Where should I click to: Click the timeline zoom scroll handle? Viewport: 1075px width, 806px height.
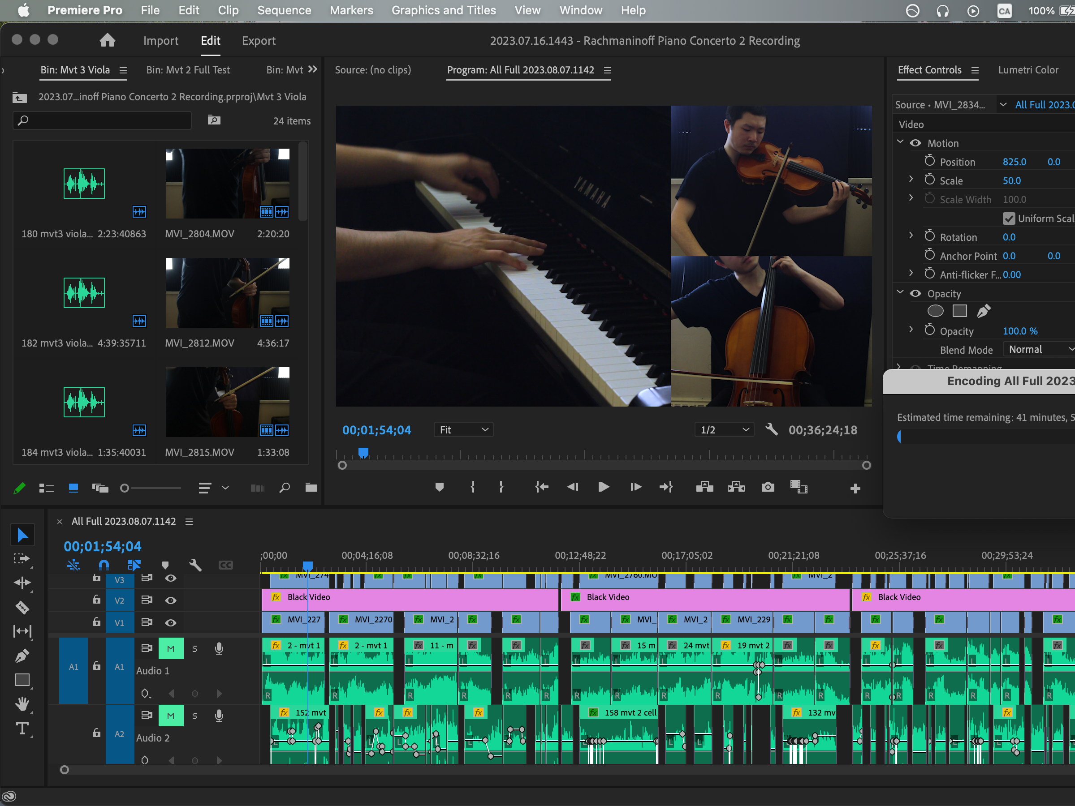point(64,770)
